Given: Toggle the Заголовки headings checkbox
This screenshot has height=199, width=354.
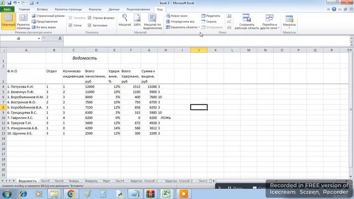Looking at the screenshot, I should click(x=90, y=25).
